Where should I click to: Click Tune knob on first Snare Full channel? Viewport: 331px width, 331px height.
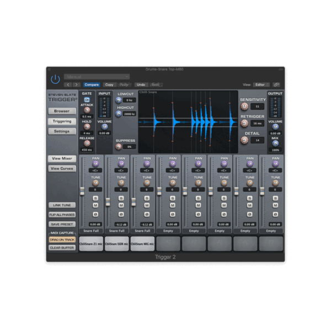(x=95, y=183)
